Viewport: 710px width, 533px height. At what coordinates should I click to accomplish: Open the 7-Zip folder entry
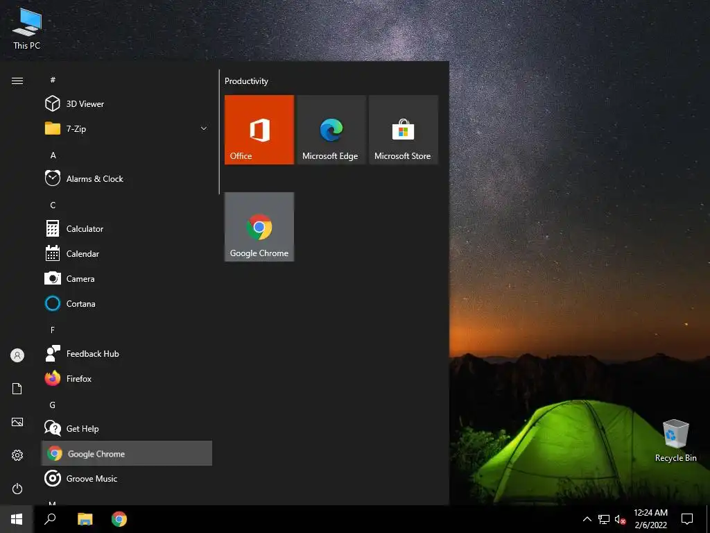(126, 128)
